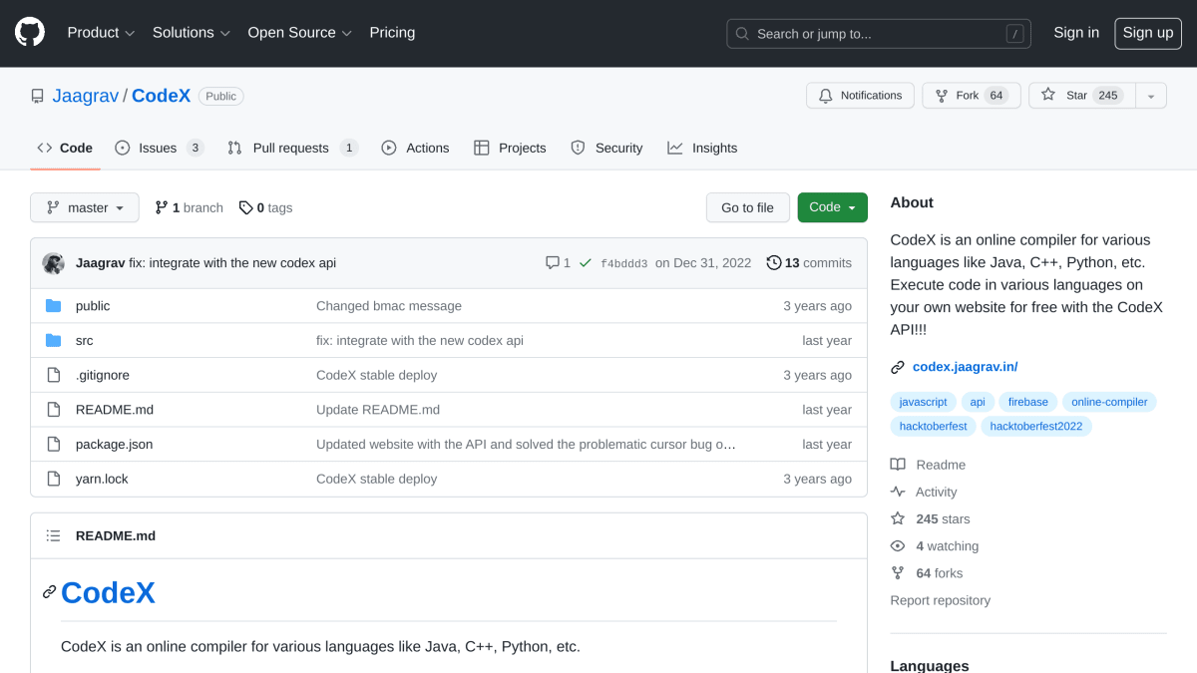Click the Notifications bell icon

[825, 96]
